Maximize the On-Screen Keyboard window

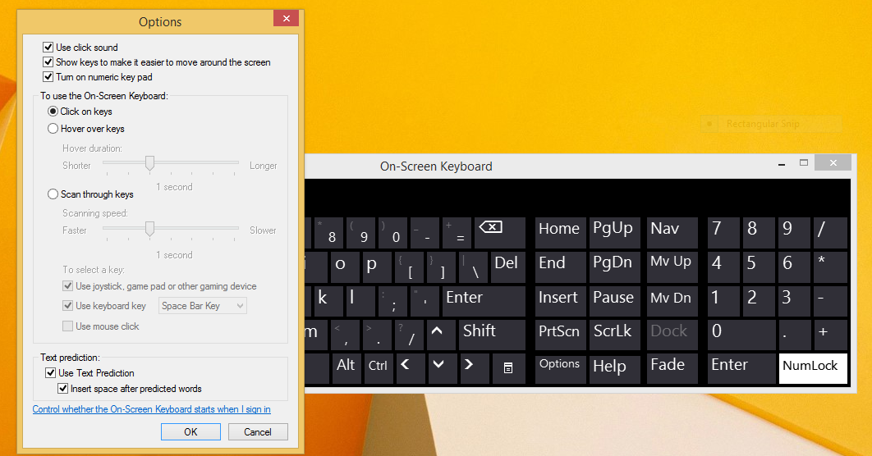[804, 162]
